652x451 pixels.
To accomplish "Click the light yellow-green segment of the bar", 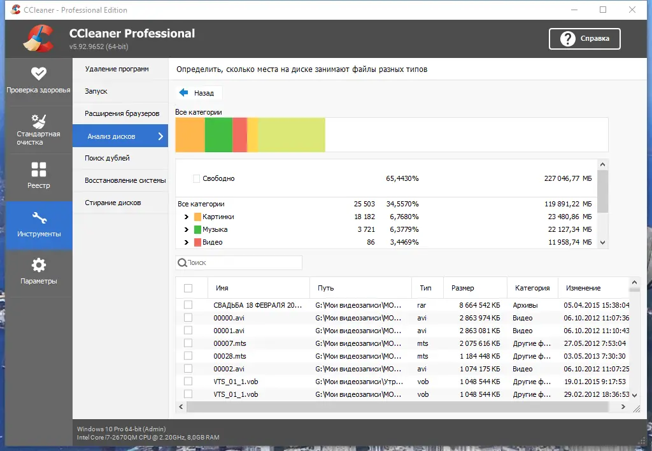I will click(292, 135).
